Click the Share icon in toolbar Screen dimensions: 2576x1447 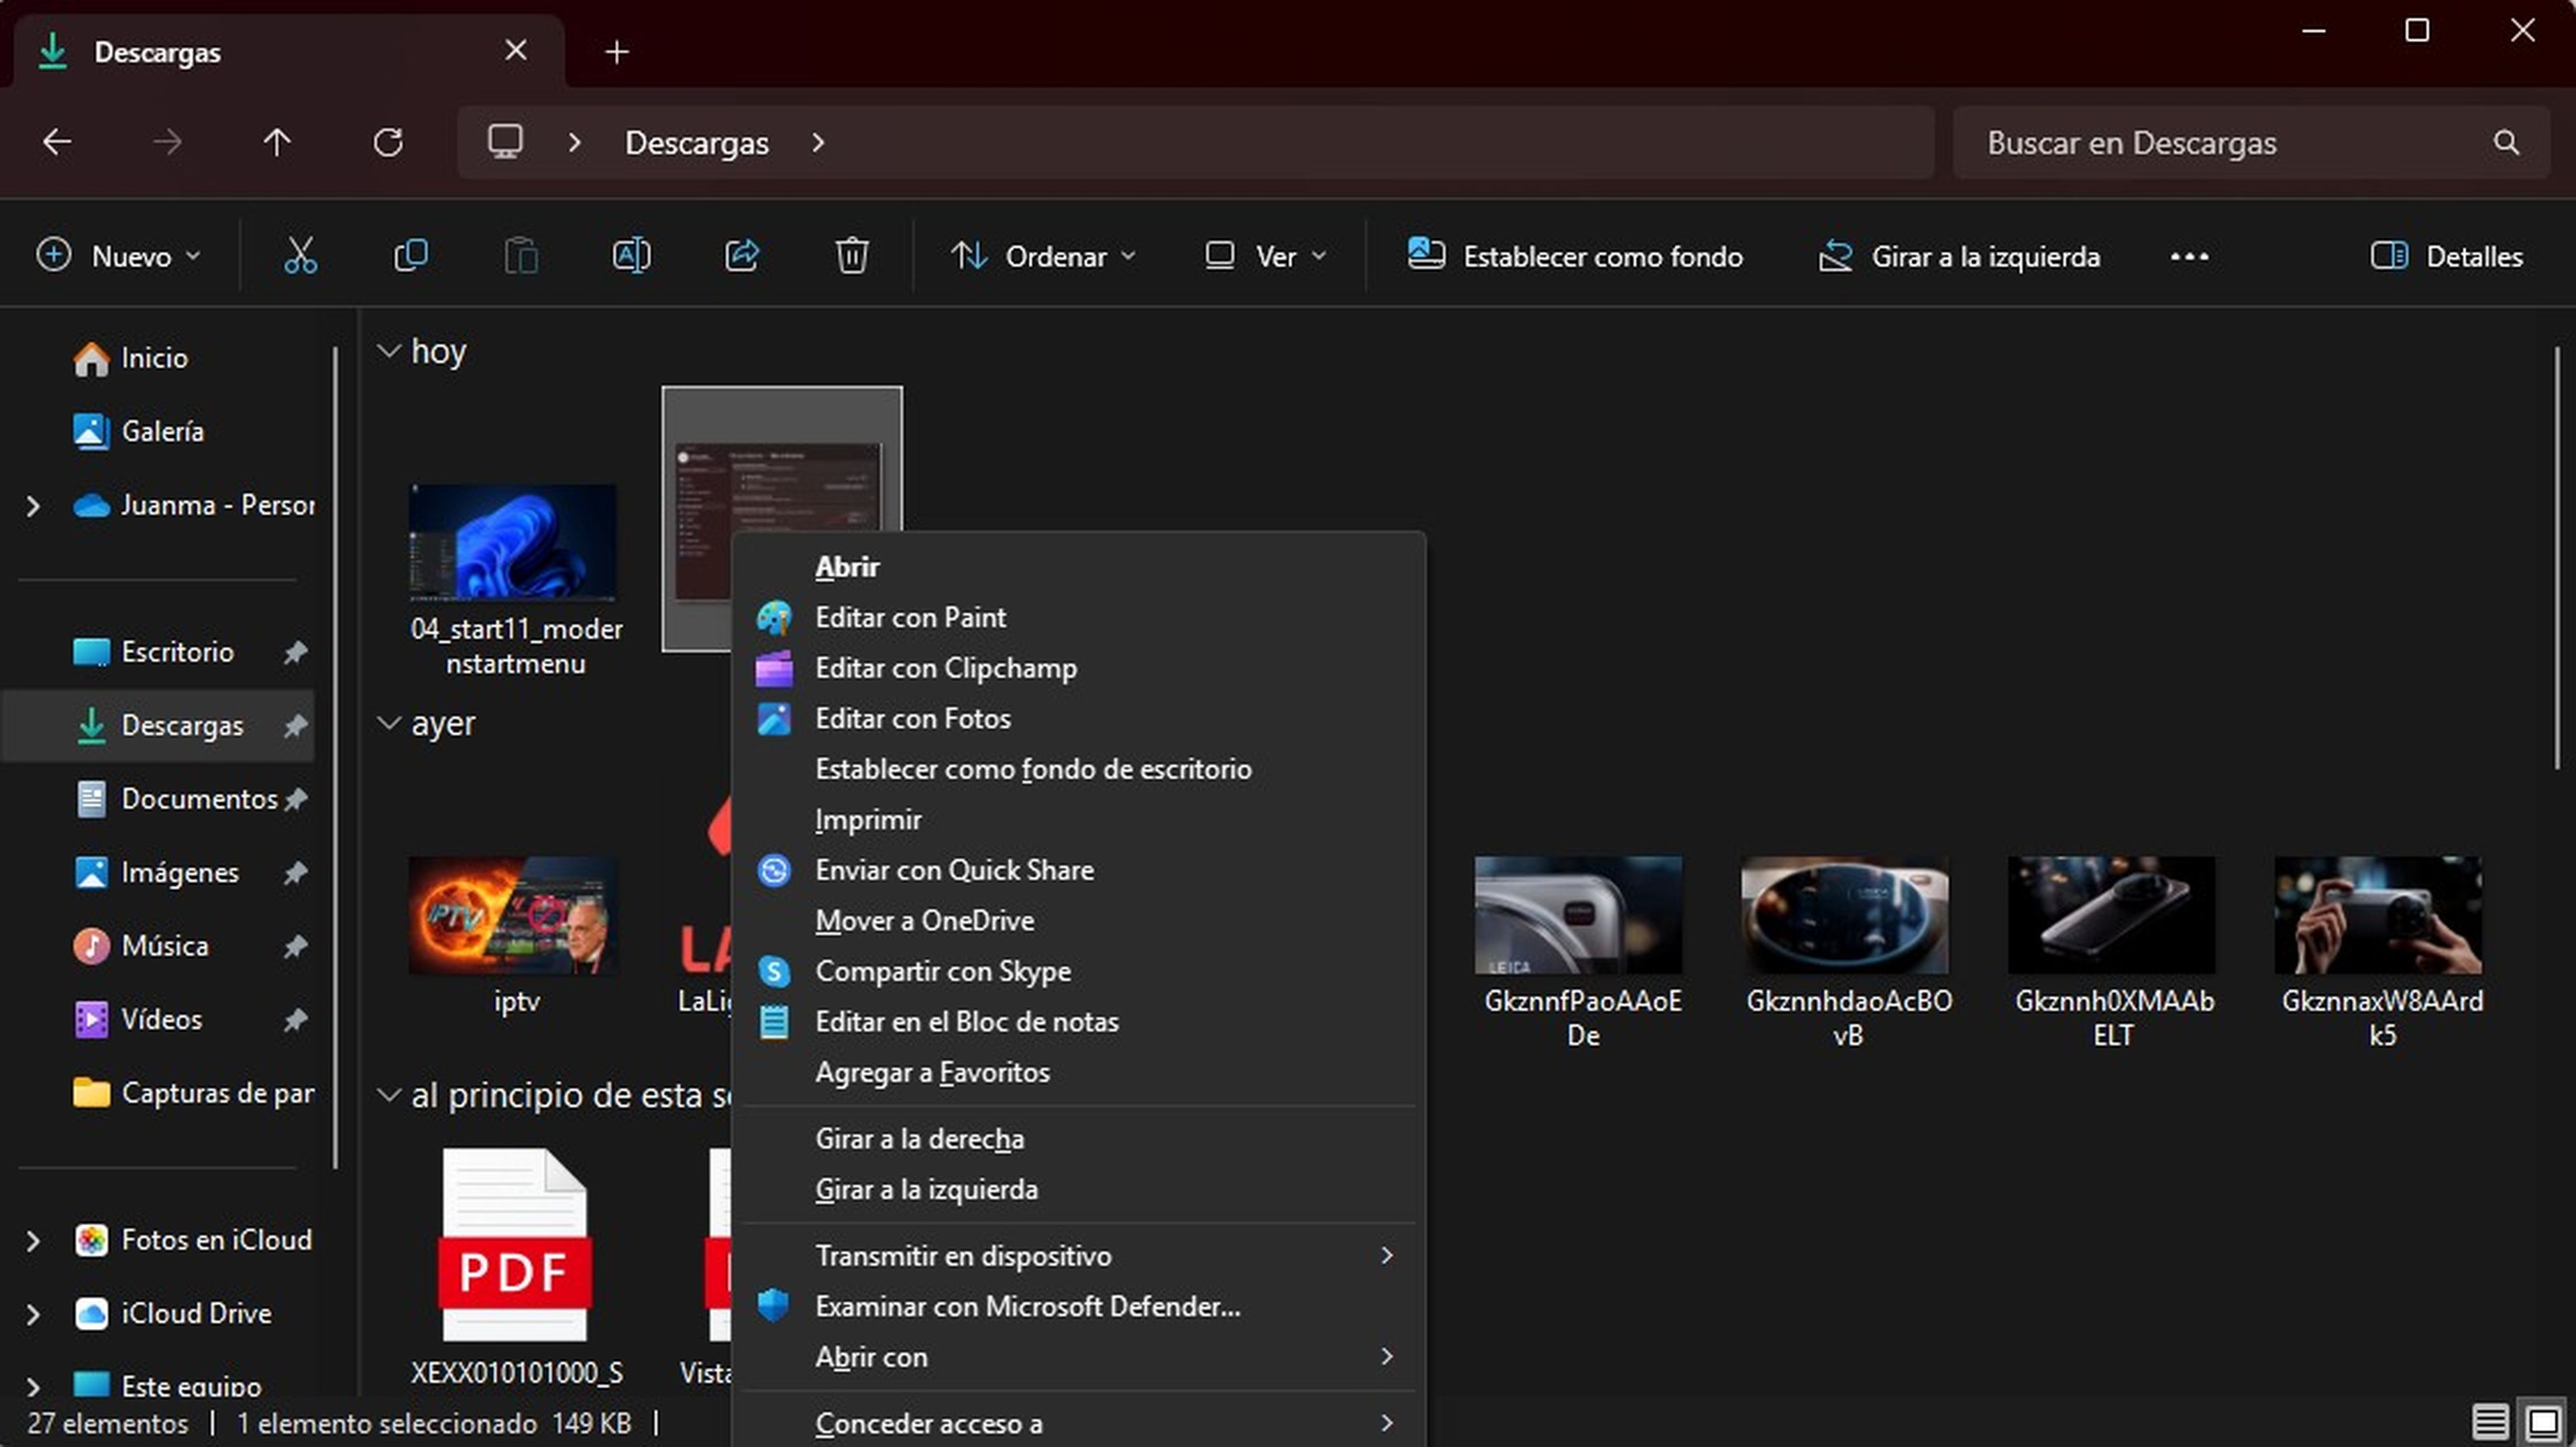point(742,256)
